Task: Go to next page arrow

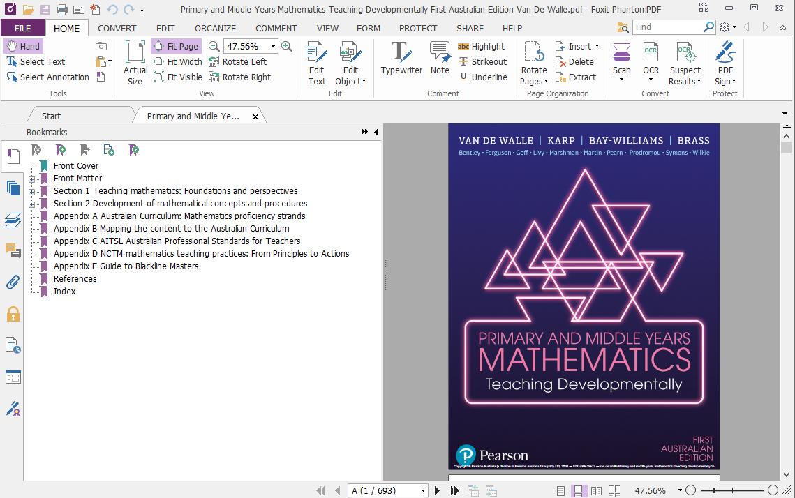Action: (438, 490)
